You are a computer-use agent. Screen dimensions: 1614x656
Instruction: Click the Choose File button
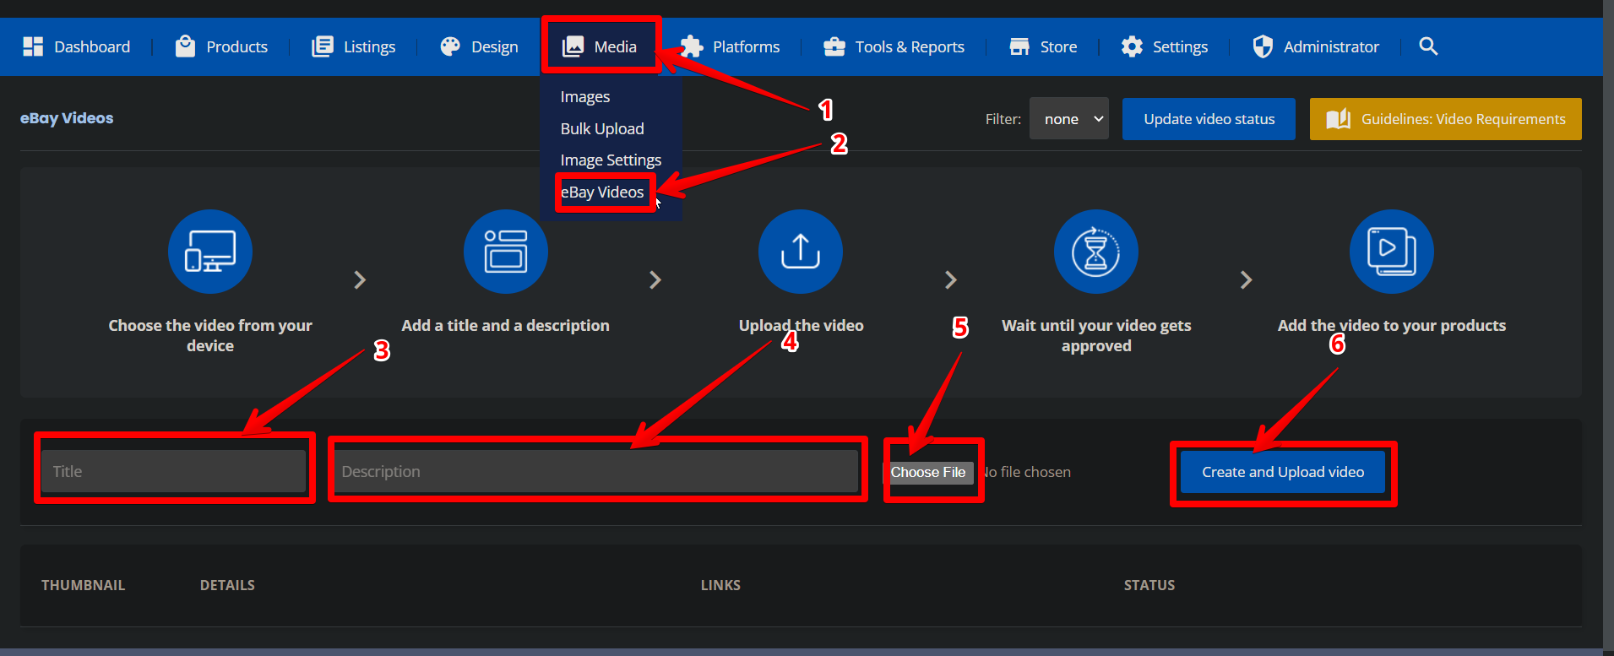[928, 472]
